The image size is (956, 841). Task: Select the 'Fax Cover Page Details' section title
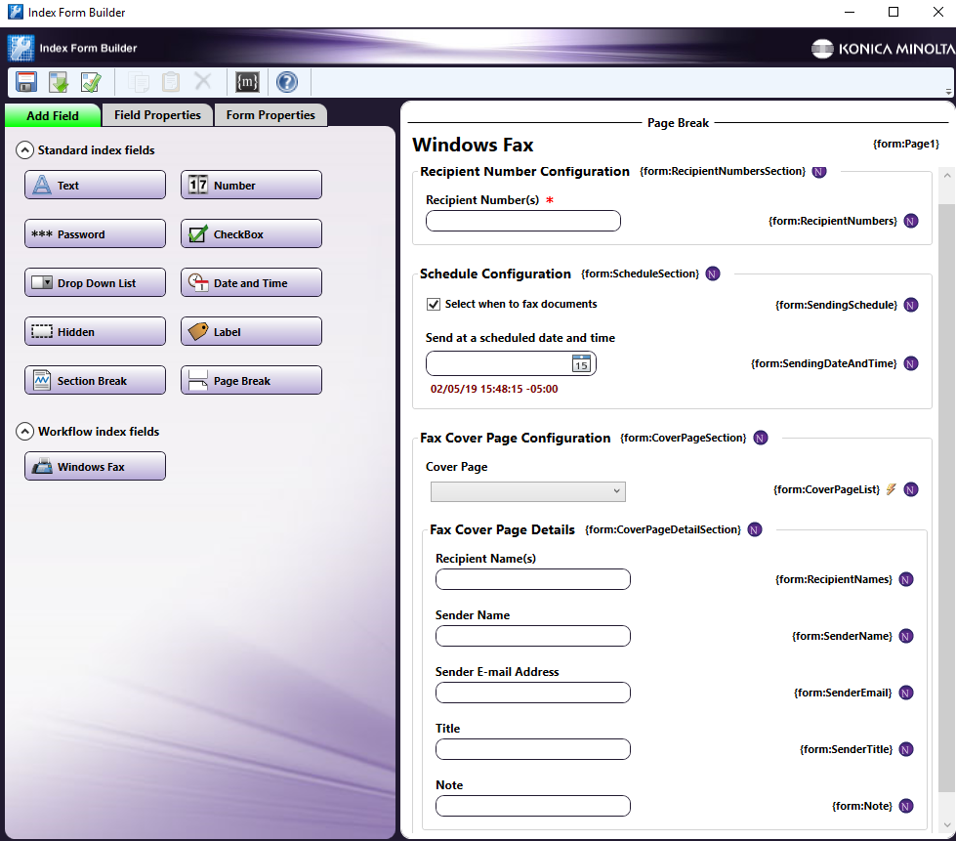(x=502, y=529)
